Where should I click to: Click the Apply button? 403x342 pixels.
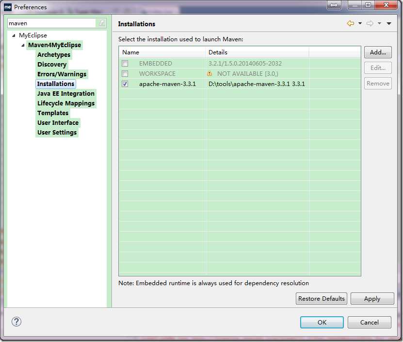pos(372,298)
